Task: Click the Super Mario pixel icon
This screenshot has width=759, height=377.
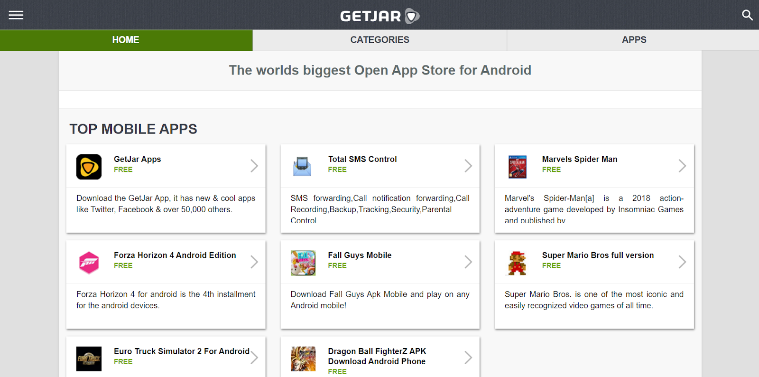Action: coord(517,263)
